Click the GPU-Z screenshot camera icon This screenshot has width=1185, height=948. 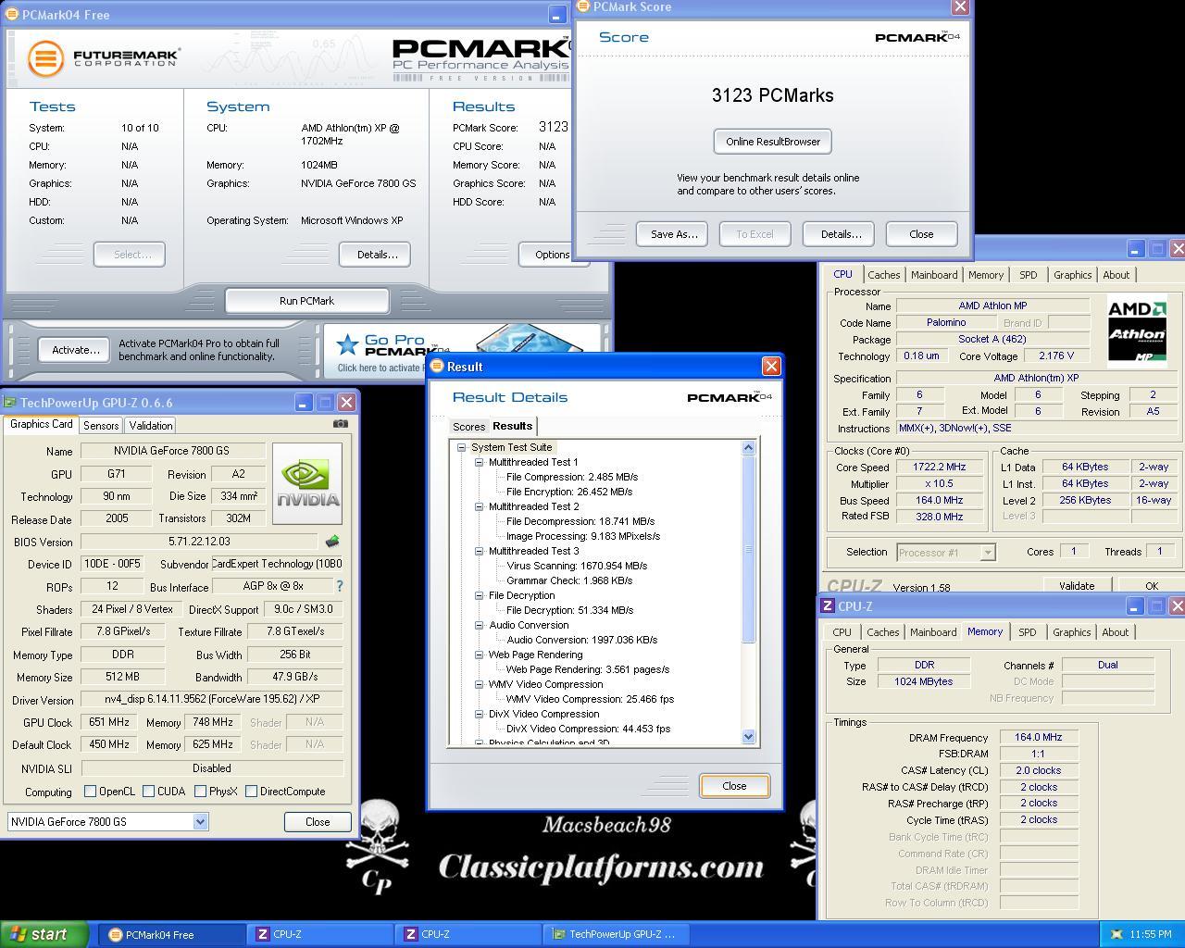(341, 424)
